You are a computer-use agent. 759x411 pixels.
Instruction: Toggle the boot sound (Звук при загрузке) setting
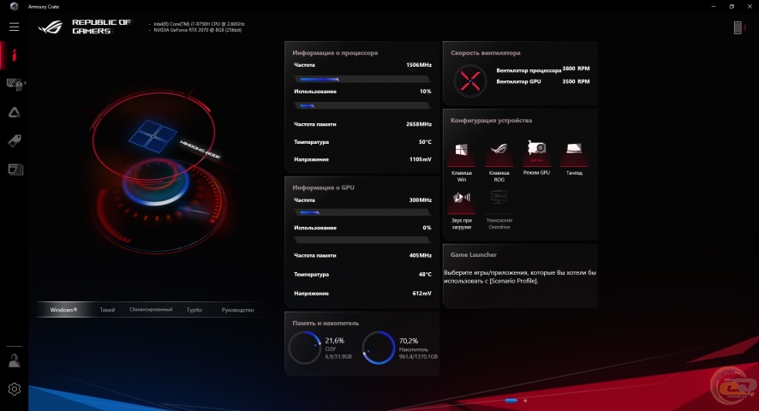pyautogui.click(x=461, y=210)
